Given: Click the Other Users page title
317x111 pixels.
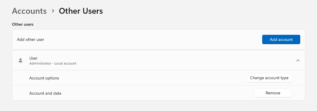Looking at the screenshot, I should point(81,11).
